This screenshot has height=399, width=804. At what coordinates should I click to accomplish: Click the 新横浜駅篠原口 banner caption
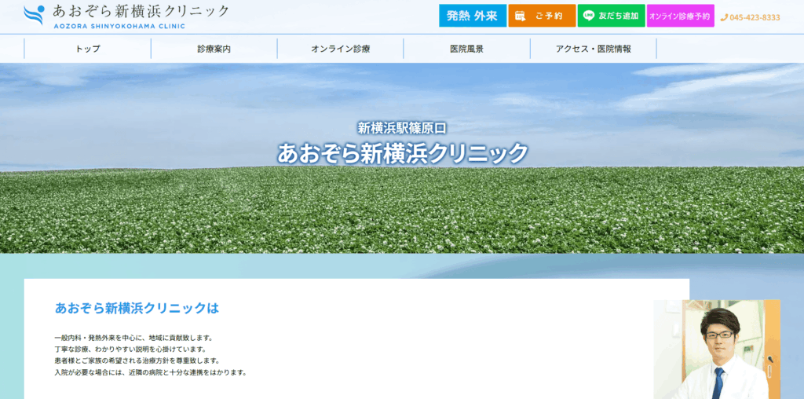coord(402,127)
